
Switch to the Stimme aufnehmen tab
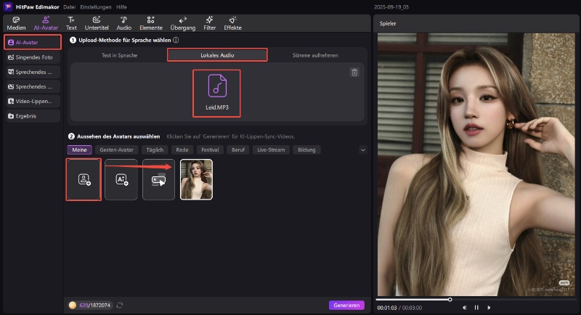pos(315,55)
